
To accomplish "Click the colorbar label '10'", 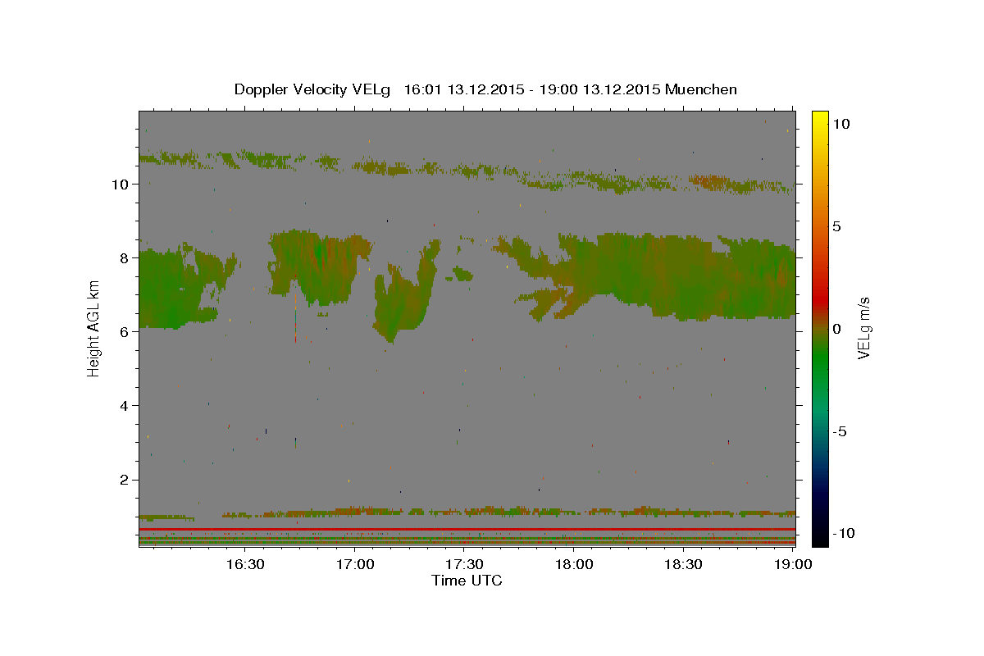I will (840, 123).
